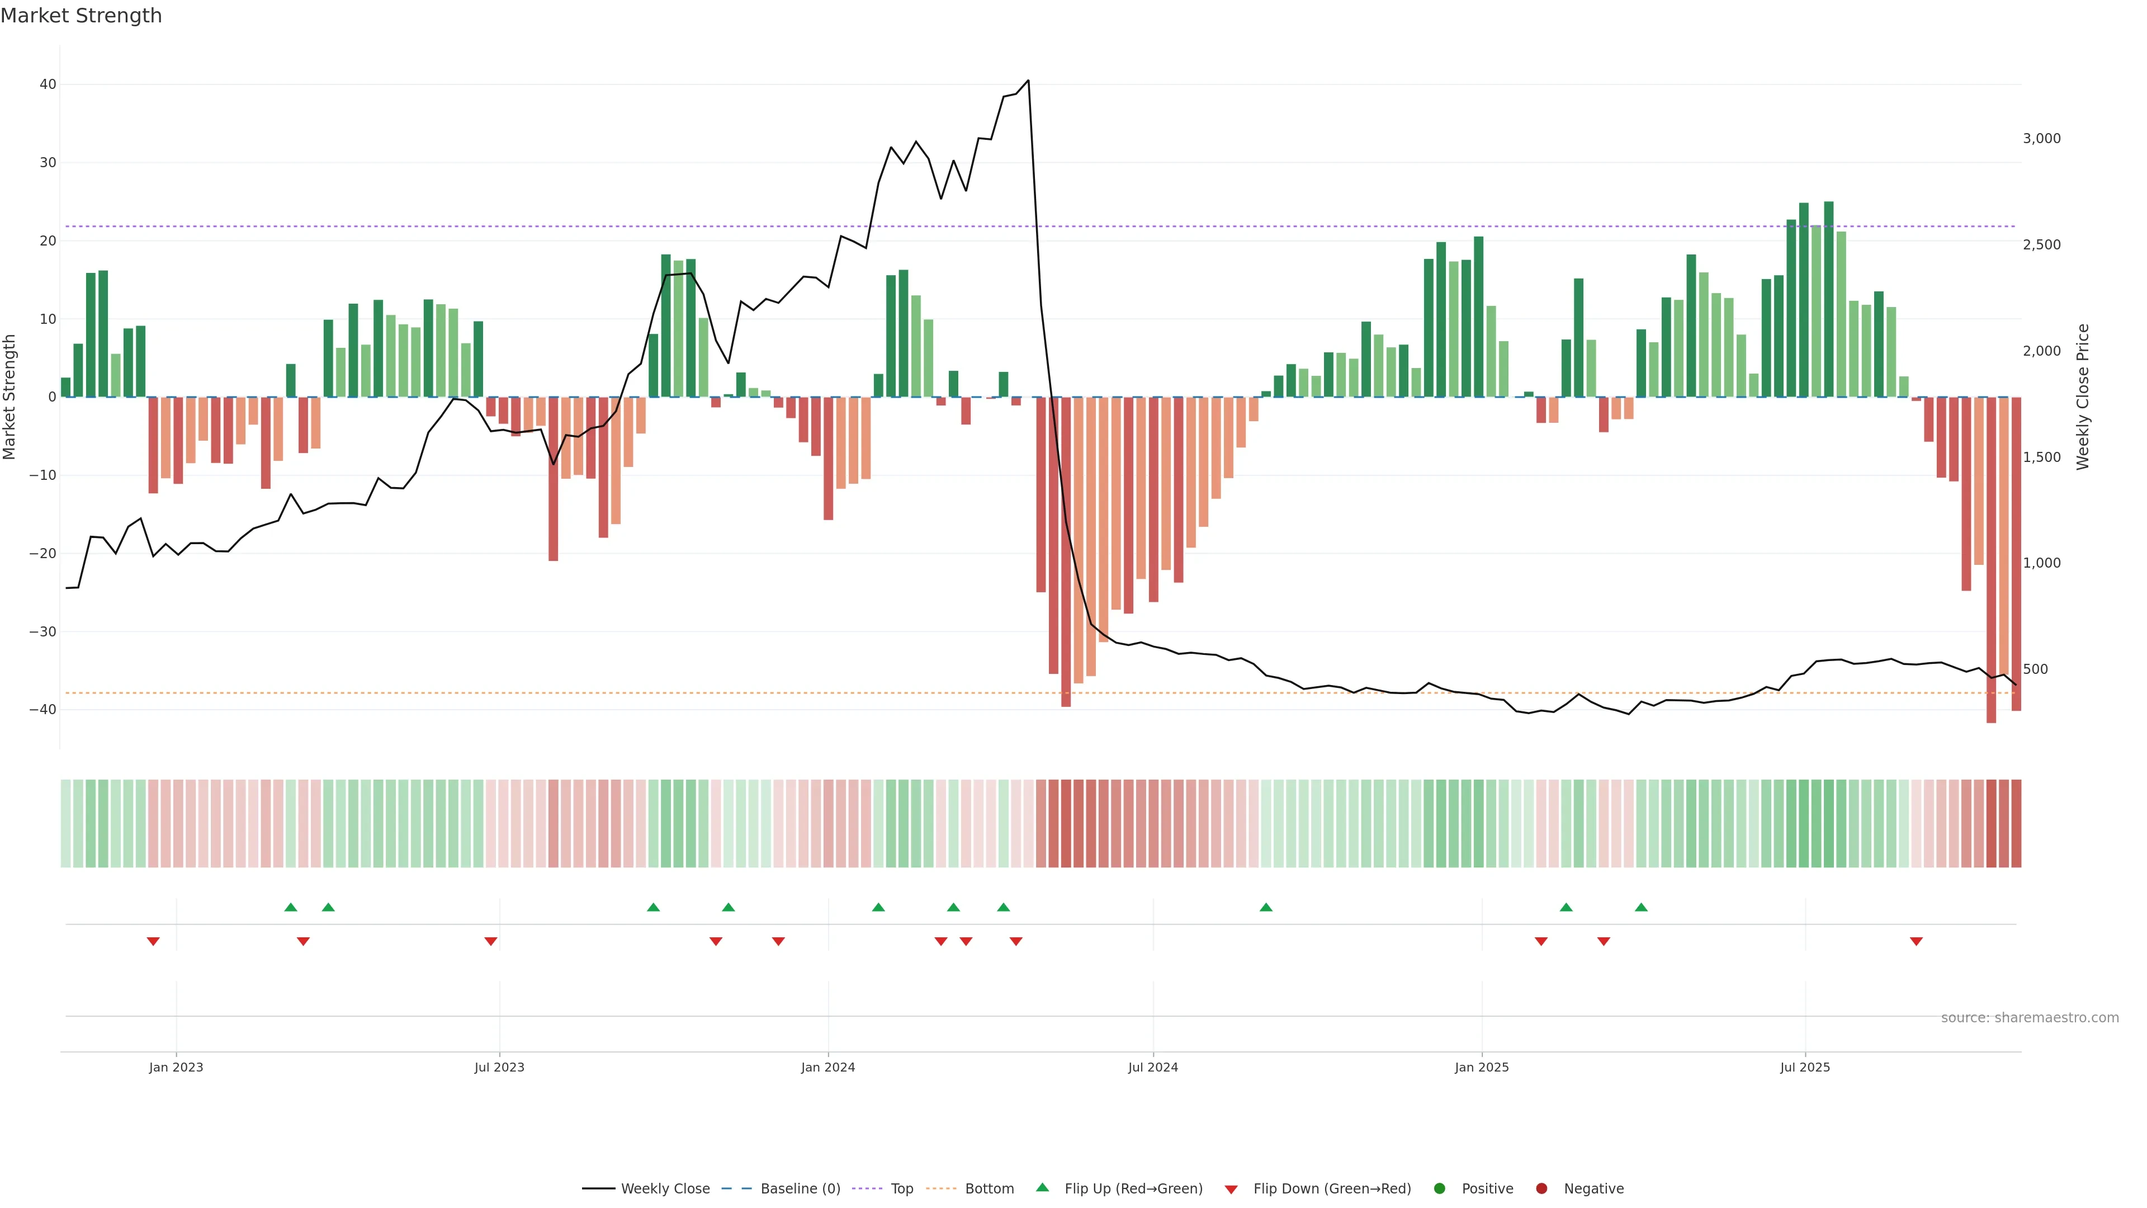The height and width of the screenshot is (1208, 2147).
Task: Click the Positive green circle legend icon
Action: 1439,1189
